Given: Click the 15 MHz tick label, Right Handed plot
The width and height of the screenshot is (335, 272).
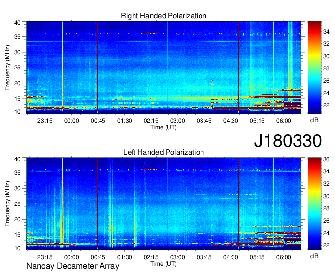Looking at the screenshot, I should [x=18, y=99].
